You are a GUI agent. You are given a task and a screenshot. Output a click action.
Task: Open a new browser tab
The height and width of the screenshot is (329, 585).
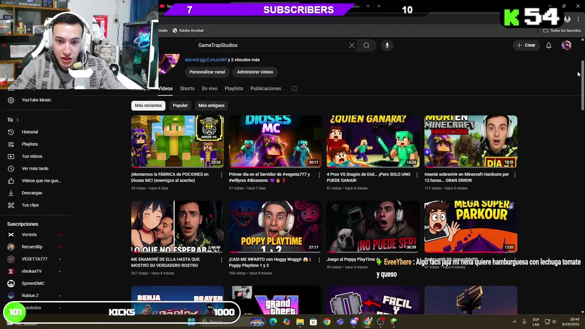tap(379, 6)
